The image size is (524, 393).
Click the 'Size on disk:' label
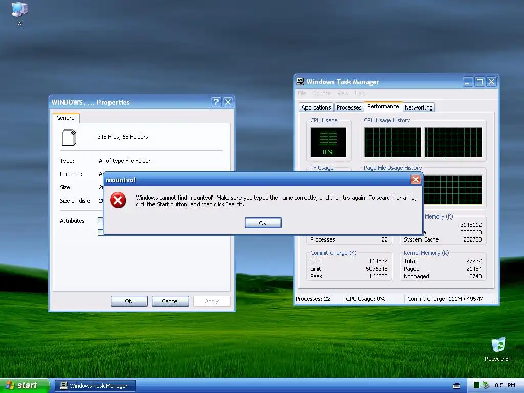tap(75, 201)
